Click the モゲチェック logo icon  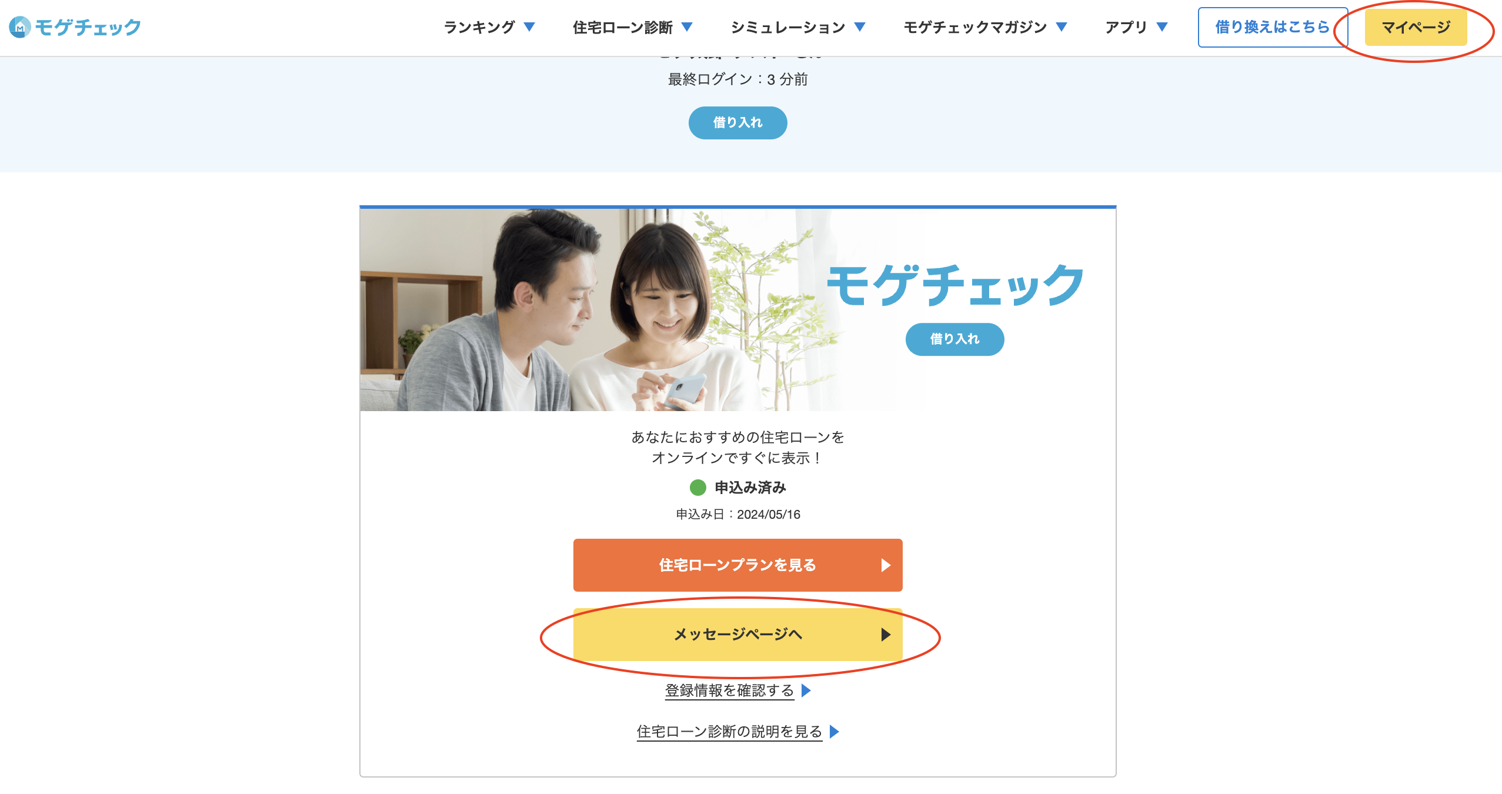point(19,26)
